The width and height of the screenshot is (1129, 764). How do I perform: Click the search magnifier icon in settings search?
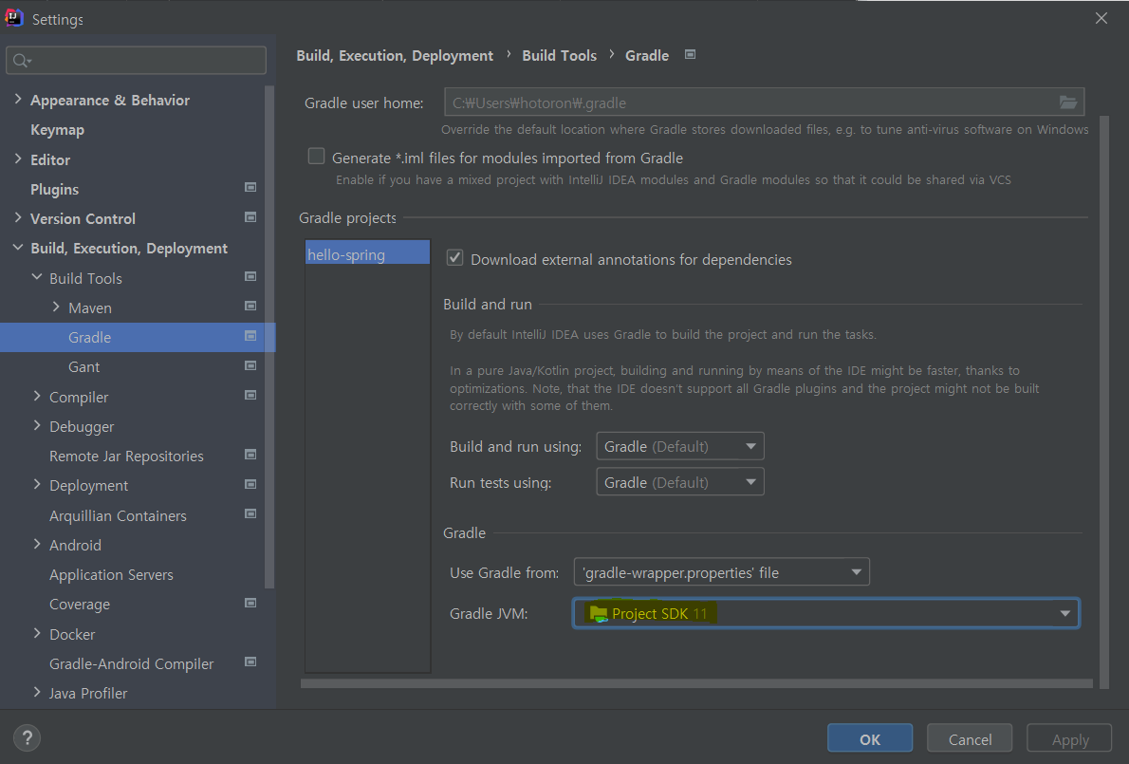point(22,61)
